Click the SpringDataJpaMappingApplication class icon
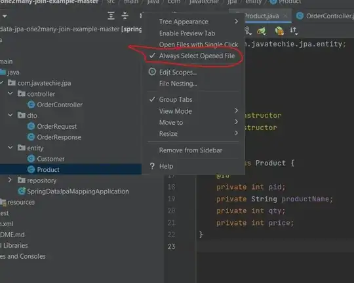This screenshot has height=283, width=354. (22, 191)
